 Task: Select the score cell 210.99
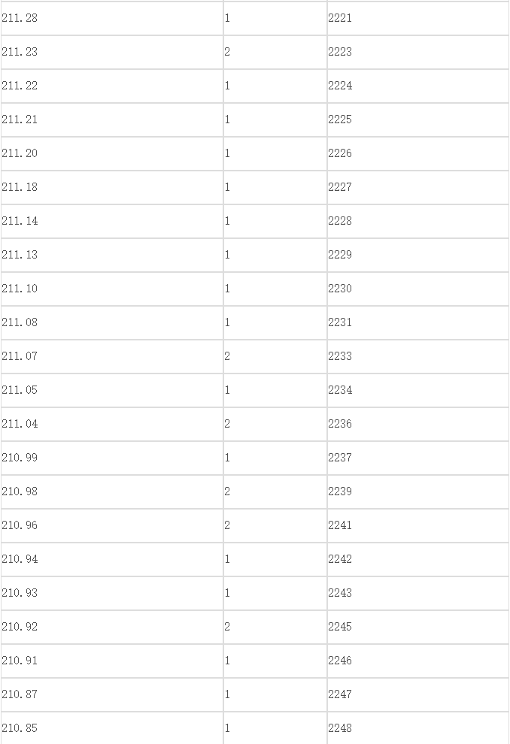pos(112,458)
